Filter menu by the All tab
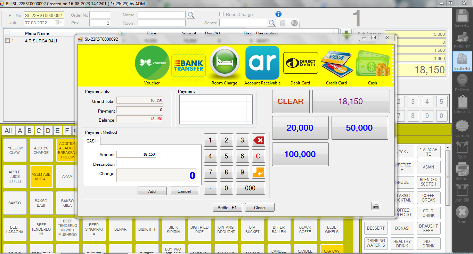The image size is (473, 254). tap(8, 131)
